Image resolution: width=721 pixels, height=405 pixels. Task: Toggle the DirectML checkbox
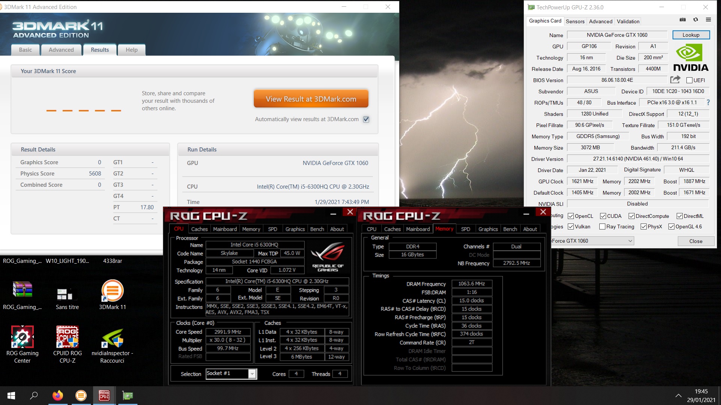click(x=680, y=216)
